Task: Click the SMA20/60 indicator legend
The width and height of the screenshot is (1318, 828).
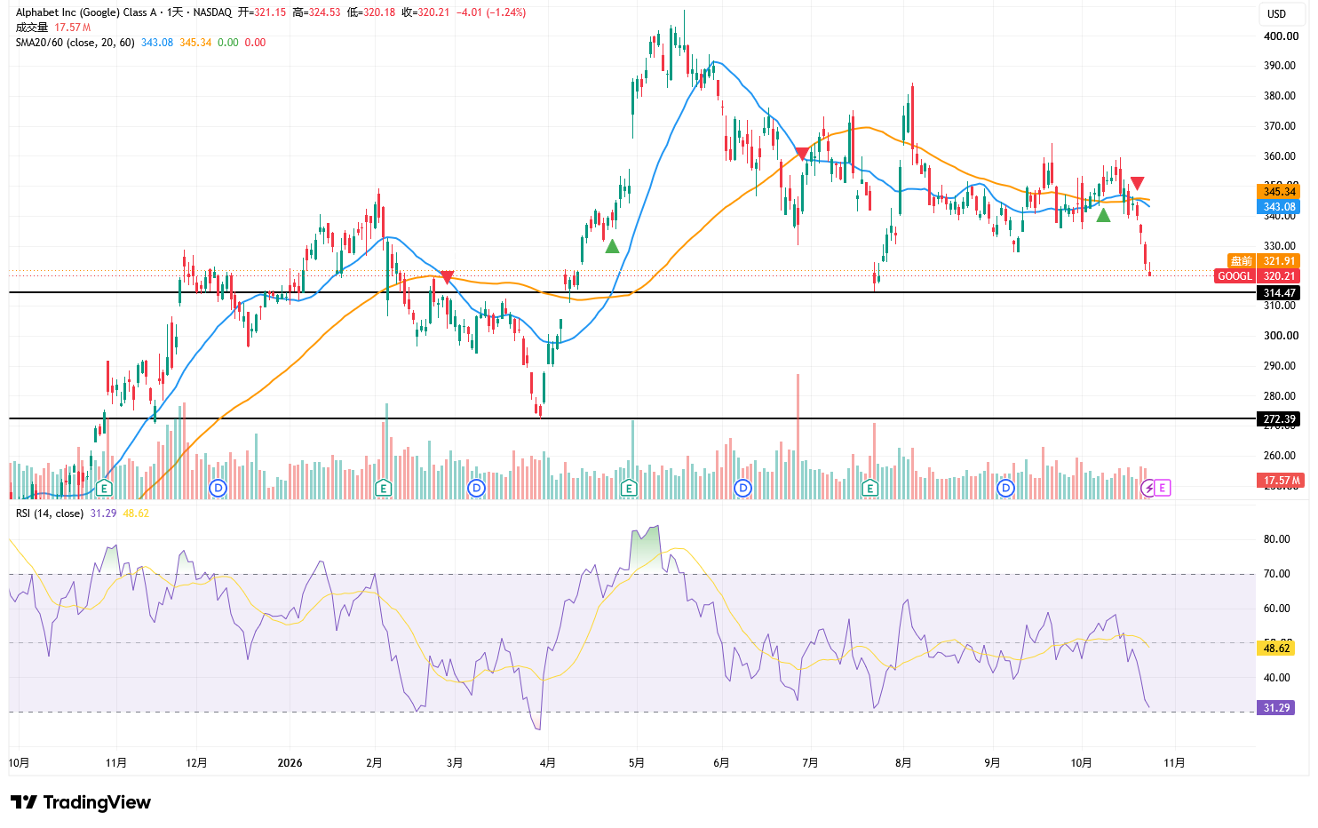Action: point(75,43)
